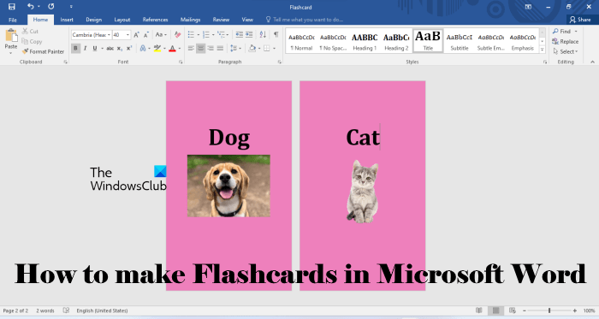Switch to the Insert tab
The width and height of the screenshot is (599, 319).
[67, 20]
